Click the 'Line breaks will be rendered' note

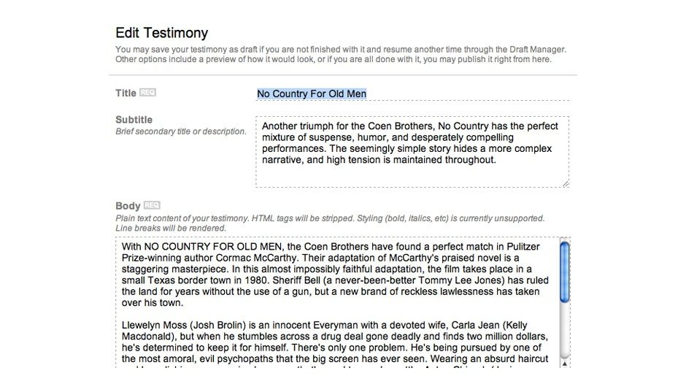coord(171,228)
